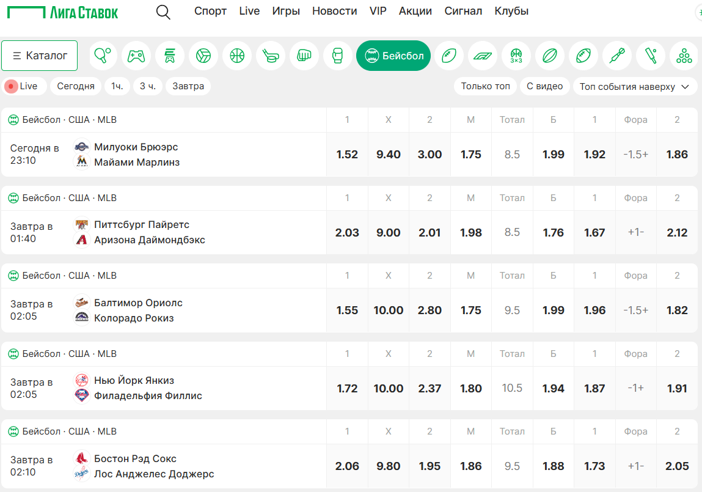Select the boxing glove icon
The width and height of the screenshot is (702, 492).
point(338,56)
